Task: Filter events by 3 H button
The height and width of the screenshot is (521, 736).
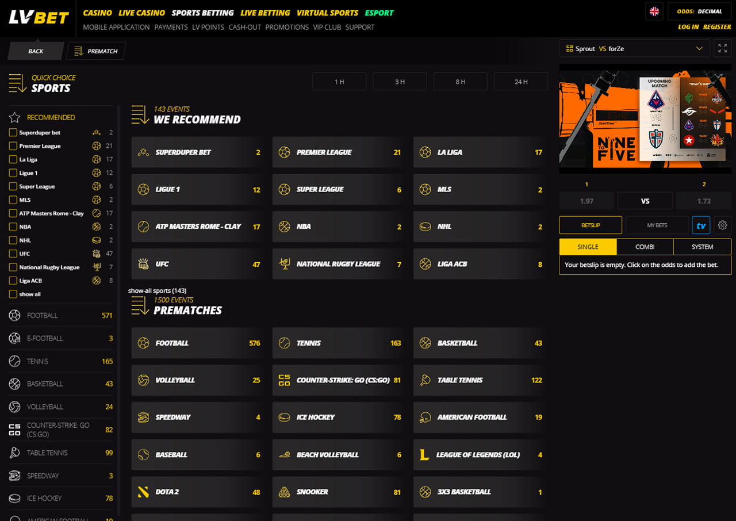Action: [400, 82]
